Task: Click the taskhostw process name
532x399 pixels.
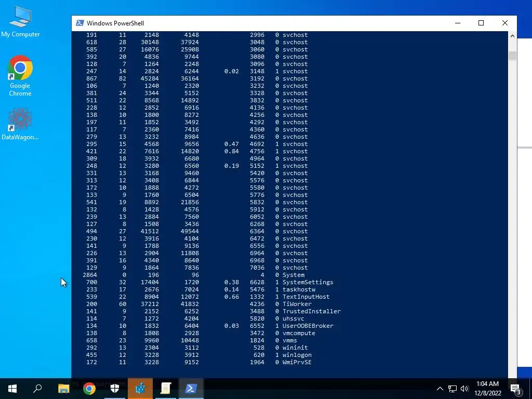Action: (x=299, y=289)
